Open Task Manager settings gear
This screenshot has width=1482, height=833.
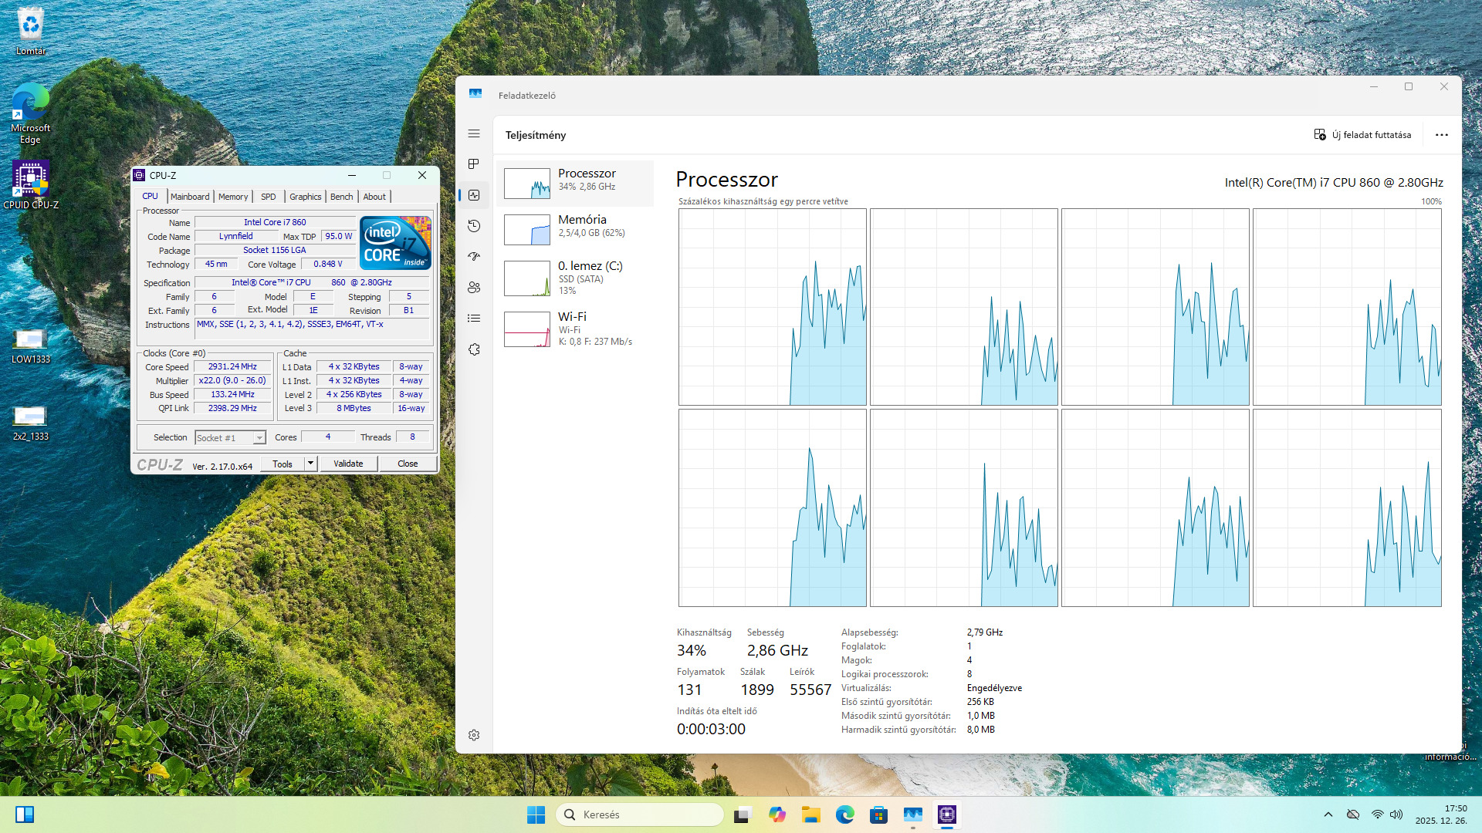click(474, 735)
